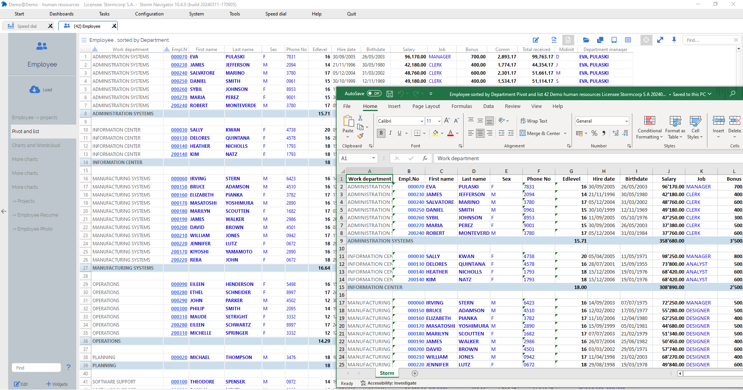Image resolution: width=743 pixels, height=390 pixels.
Task: Click Percent Style in Excel Number group
Action: click(594, 133)
